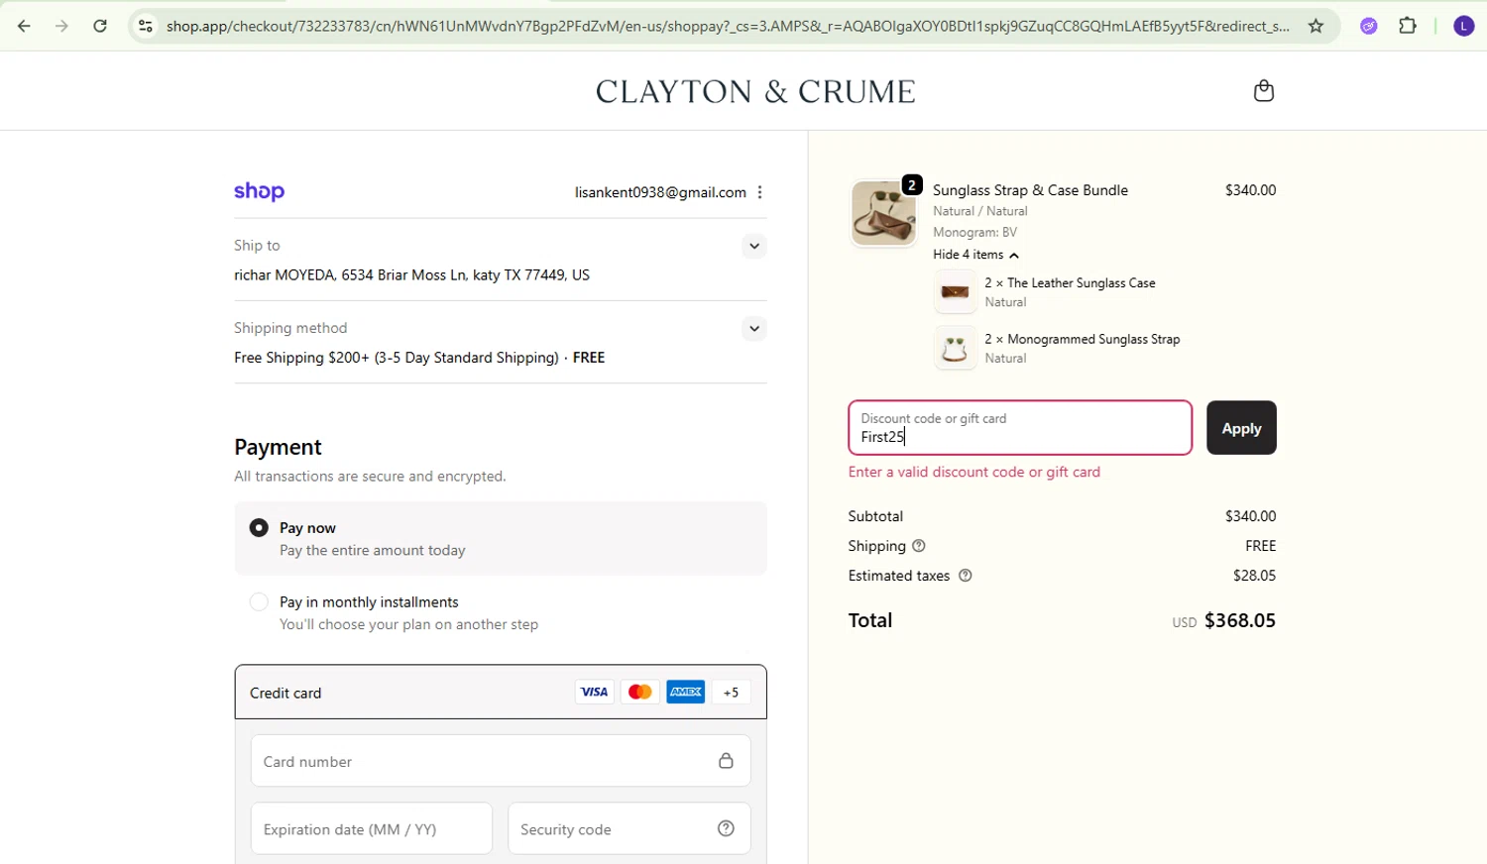Click the Expiration date field

tap(372, 828)
